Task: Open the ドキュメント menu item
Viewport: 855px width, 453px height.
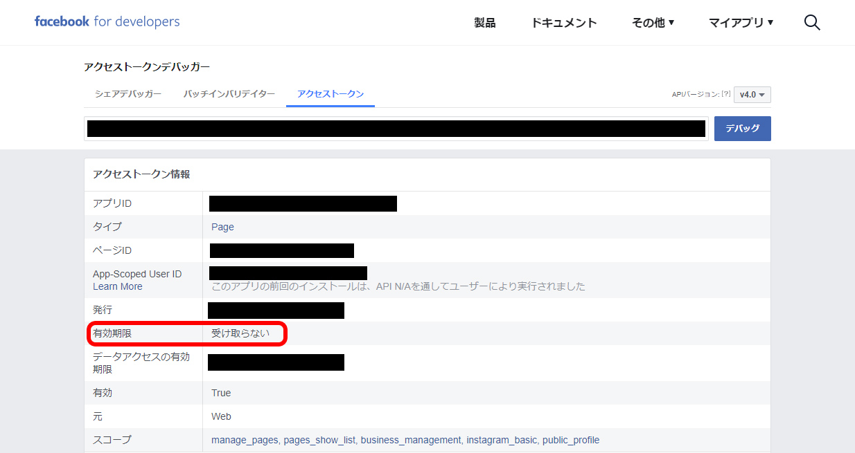Action: 563,23
